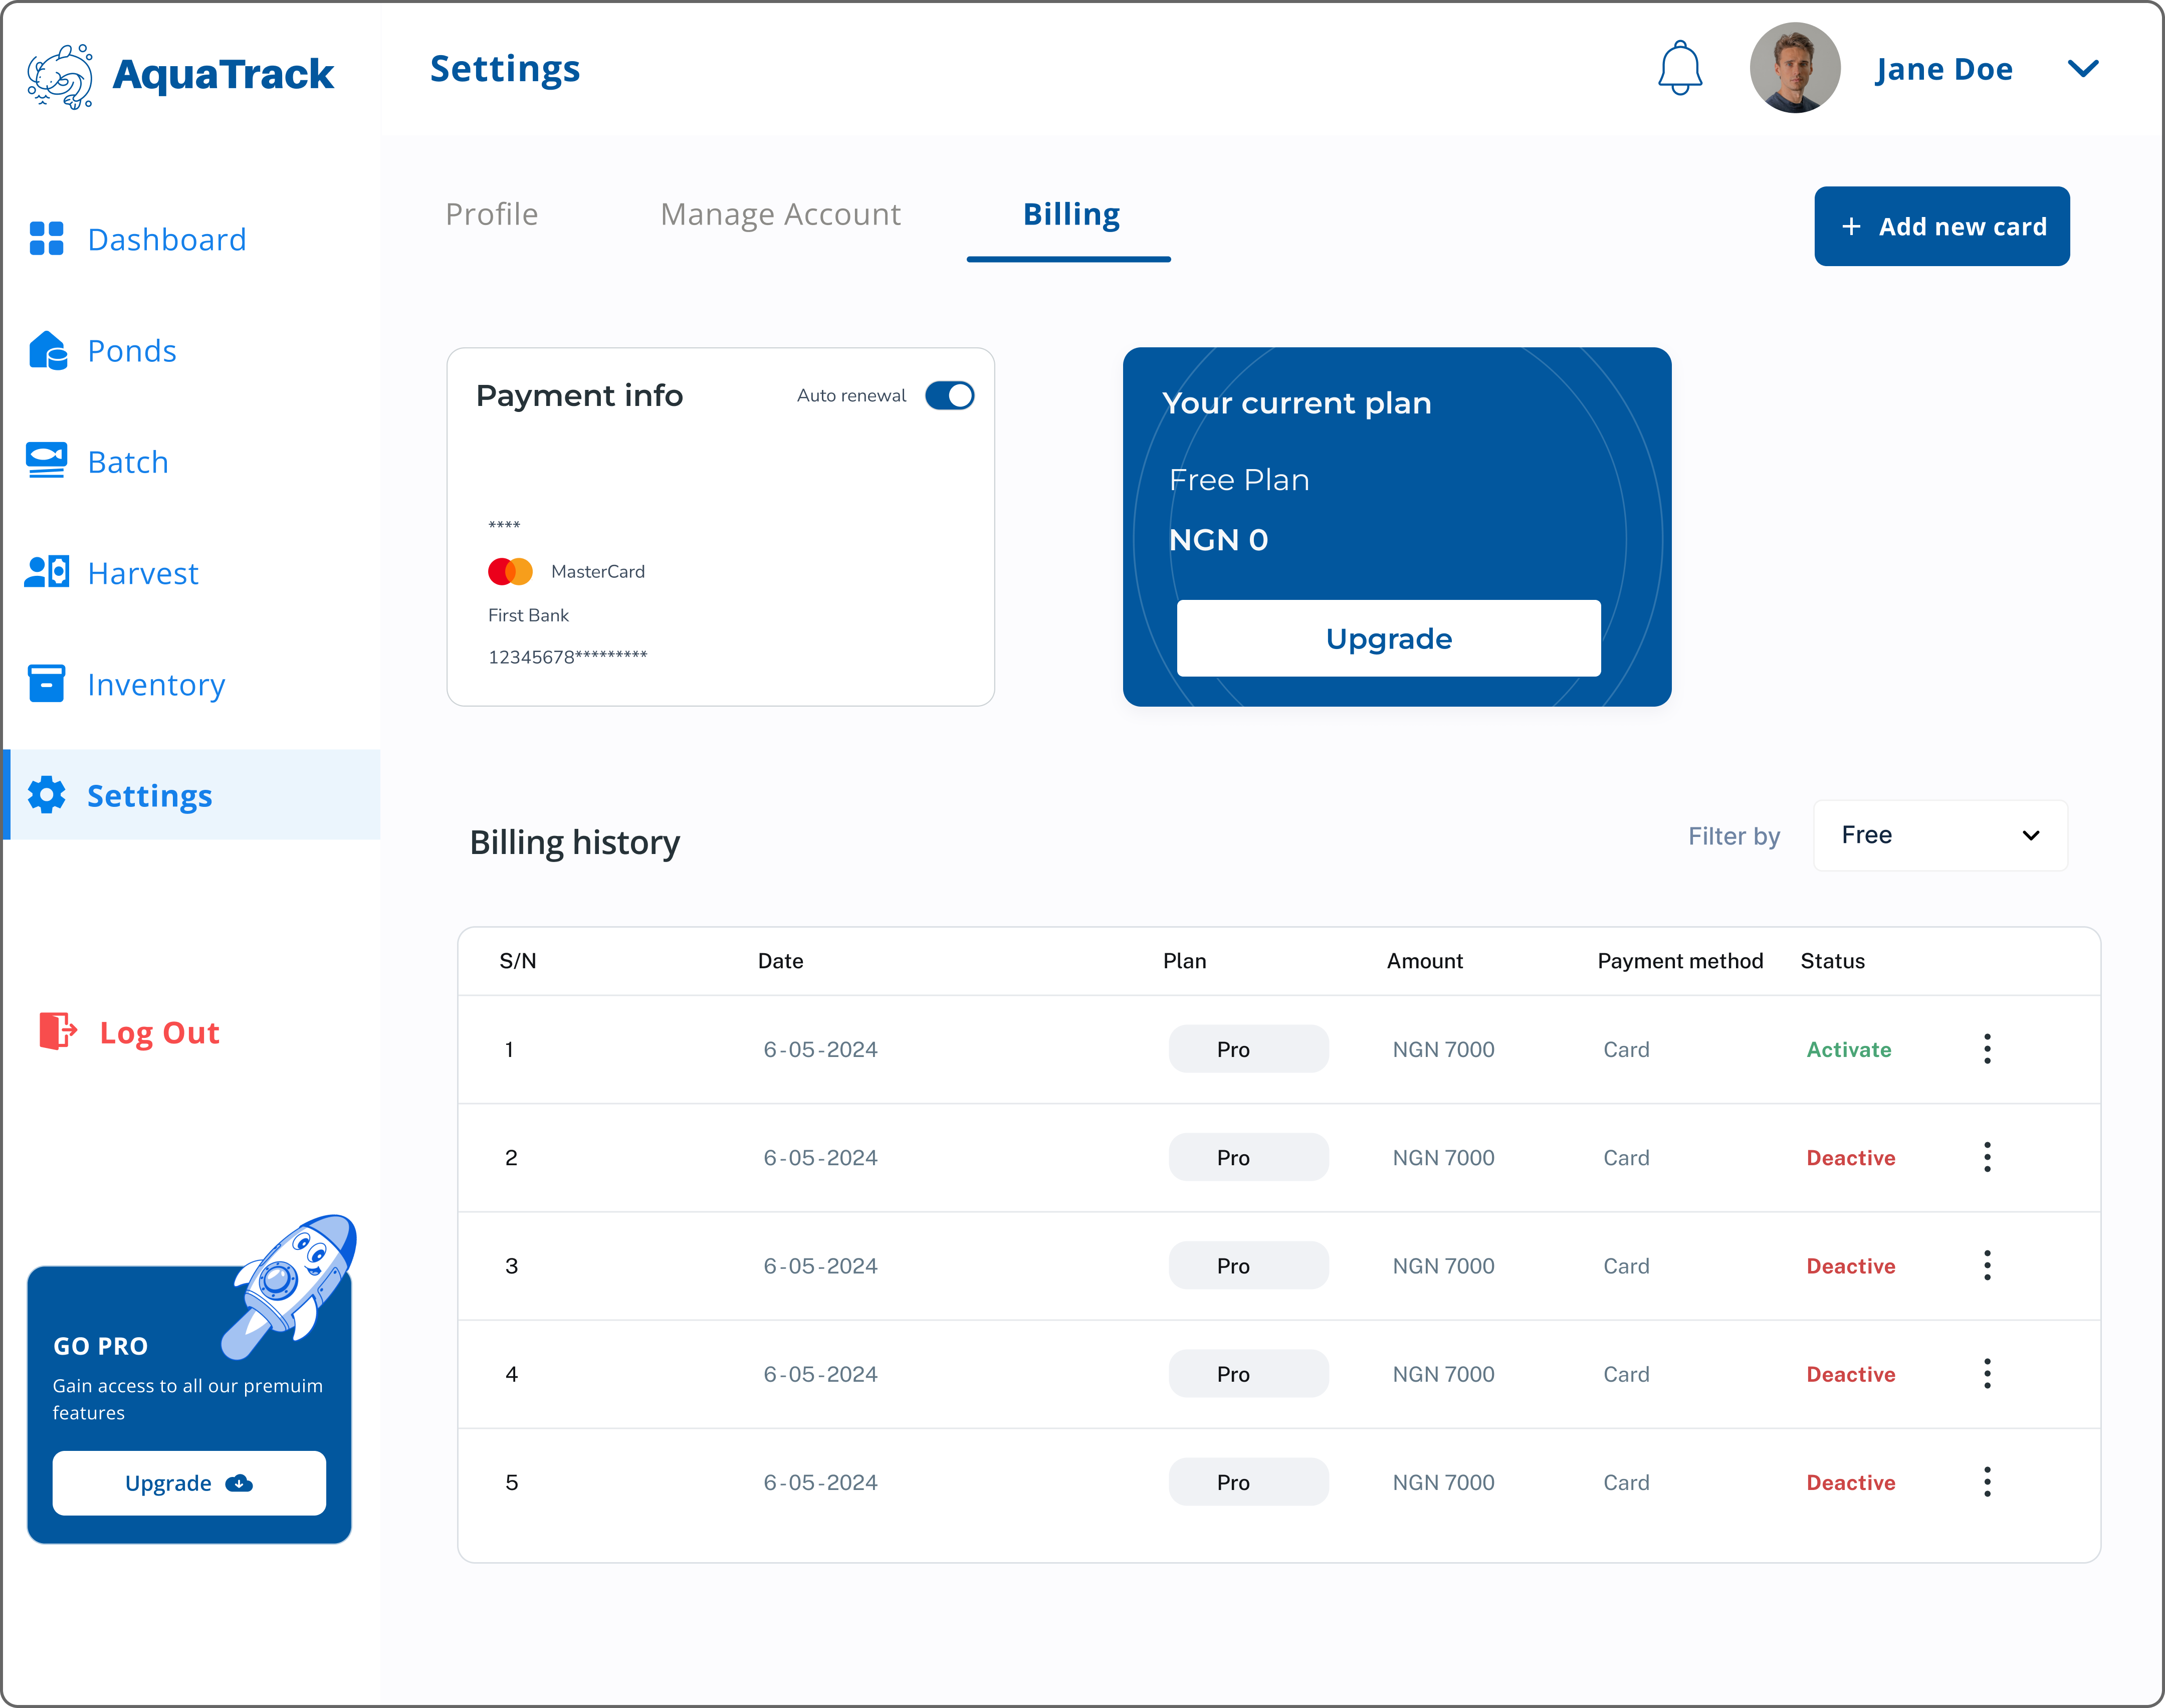This screenshot has height=1708, width=2165.
Task: Open the three-dot menu for row 1
Action: click(x=1988, y=1049)
